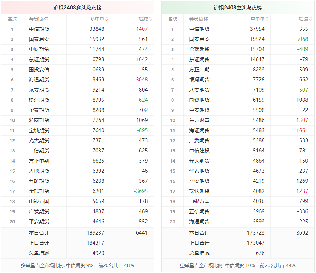The image size is (316, 273).
Task: Sort short table by 空单量 arrows
Action: pyautogui.click(x=267, y=19)
